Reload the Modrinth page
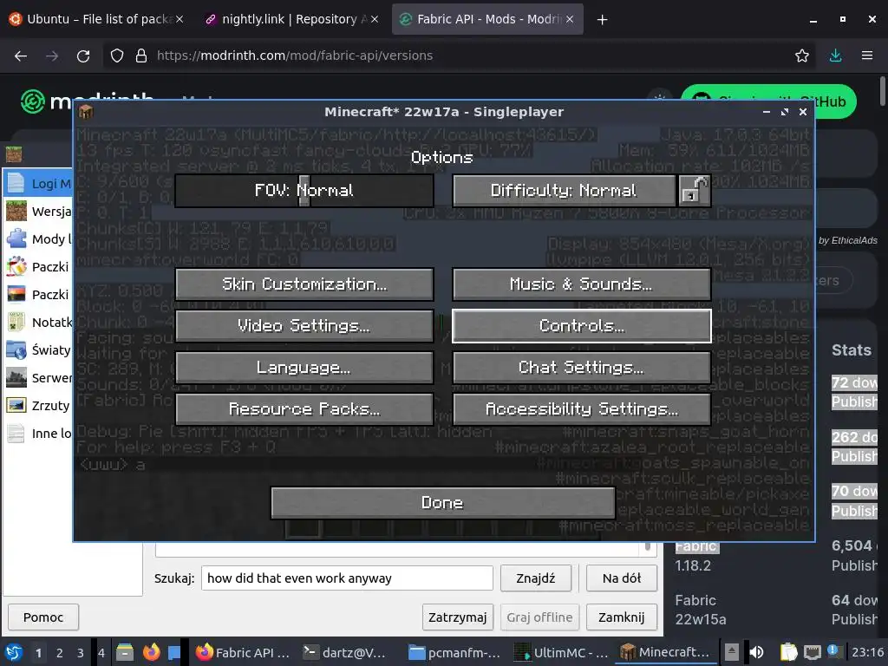Image resolution: width=888 pixels, height=666 pixels. (x=83, y=55)
